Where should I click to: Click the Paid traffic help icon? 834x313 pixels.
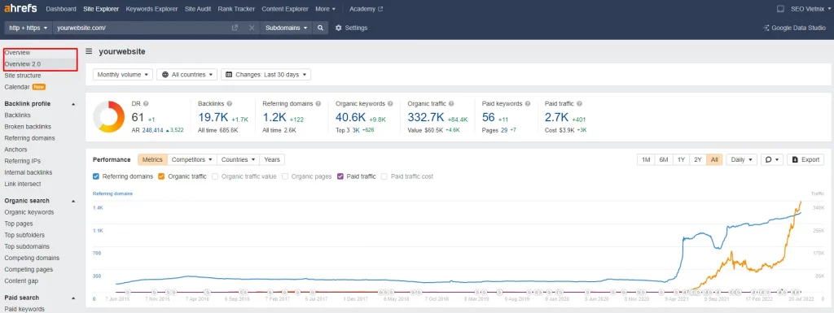click(579, 103)
